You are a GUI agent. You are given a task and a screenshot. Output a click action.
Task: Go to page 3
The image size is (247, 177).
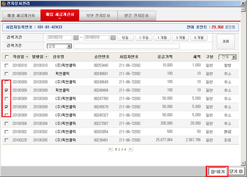[x=122, y=150]
